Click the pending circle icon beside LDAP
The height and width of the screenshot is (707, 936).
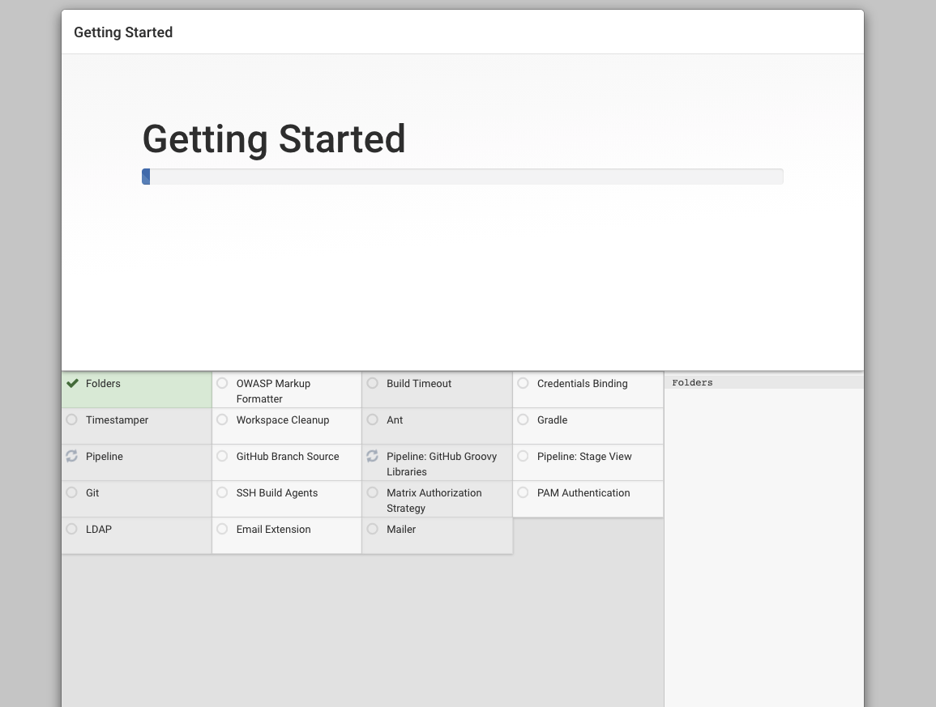click(71, 529)
